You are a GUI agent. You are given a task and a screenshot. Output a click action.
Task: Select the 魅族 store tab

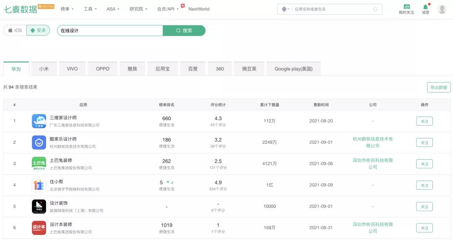point(132,69)
